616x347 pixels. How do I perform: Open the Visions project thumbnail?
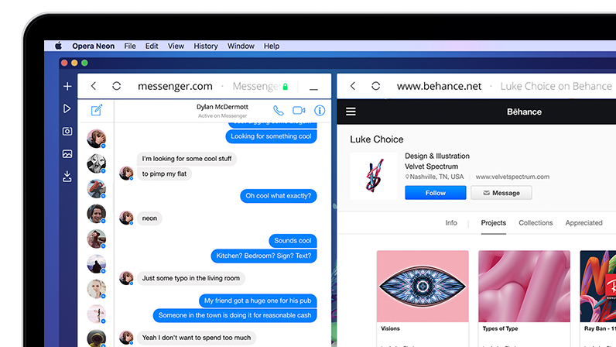click(423, 287)
